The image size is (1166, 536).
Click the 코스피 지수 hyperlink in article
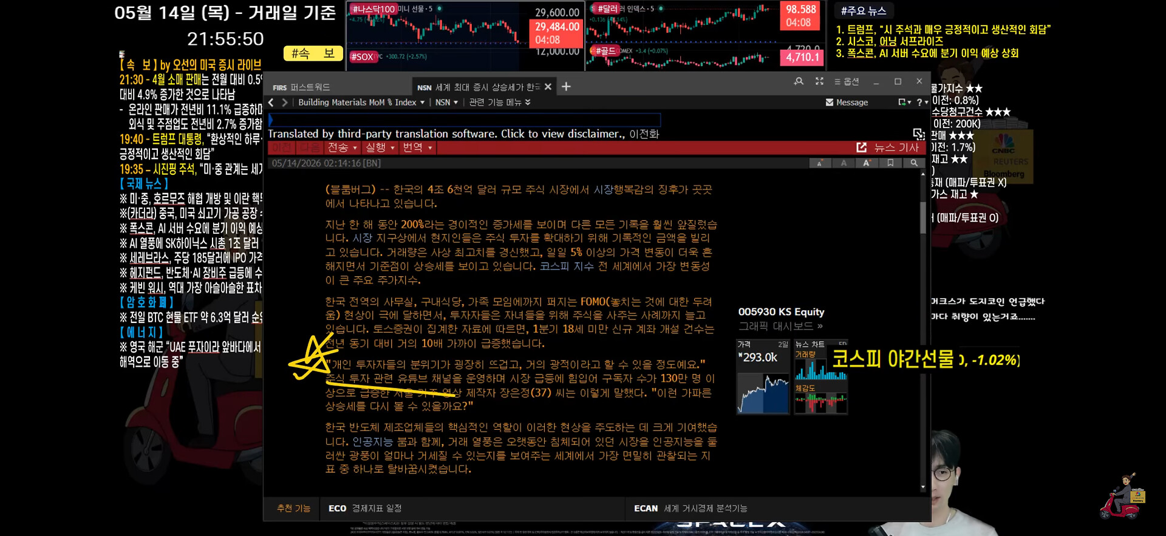click(567, 266)
